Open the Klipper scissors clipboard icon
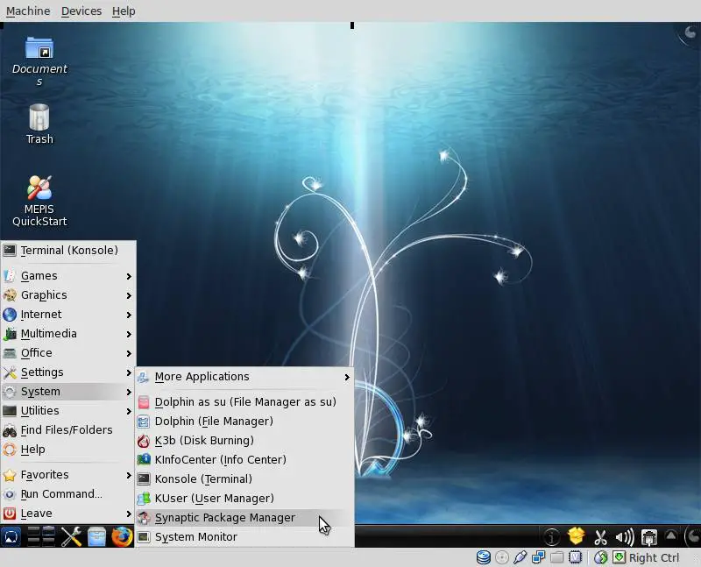Viewport: 701px width, 567px height. point(600,536)
